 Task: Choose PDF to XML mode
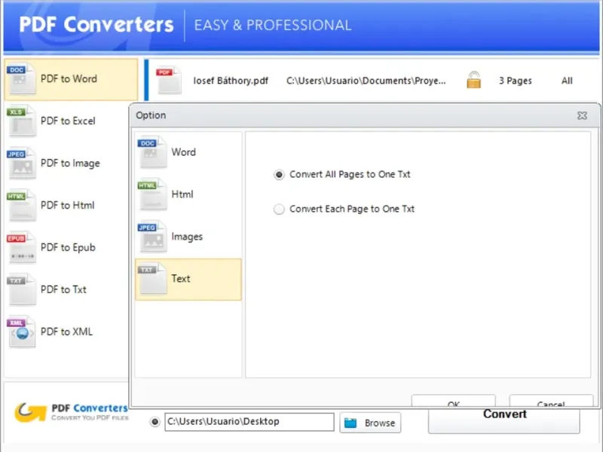point(66,331)
